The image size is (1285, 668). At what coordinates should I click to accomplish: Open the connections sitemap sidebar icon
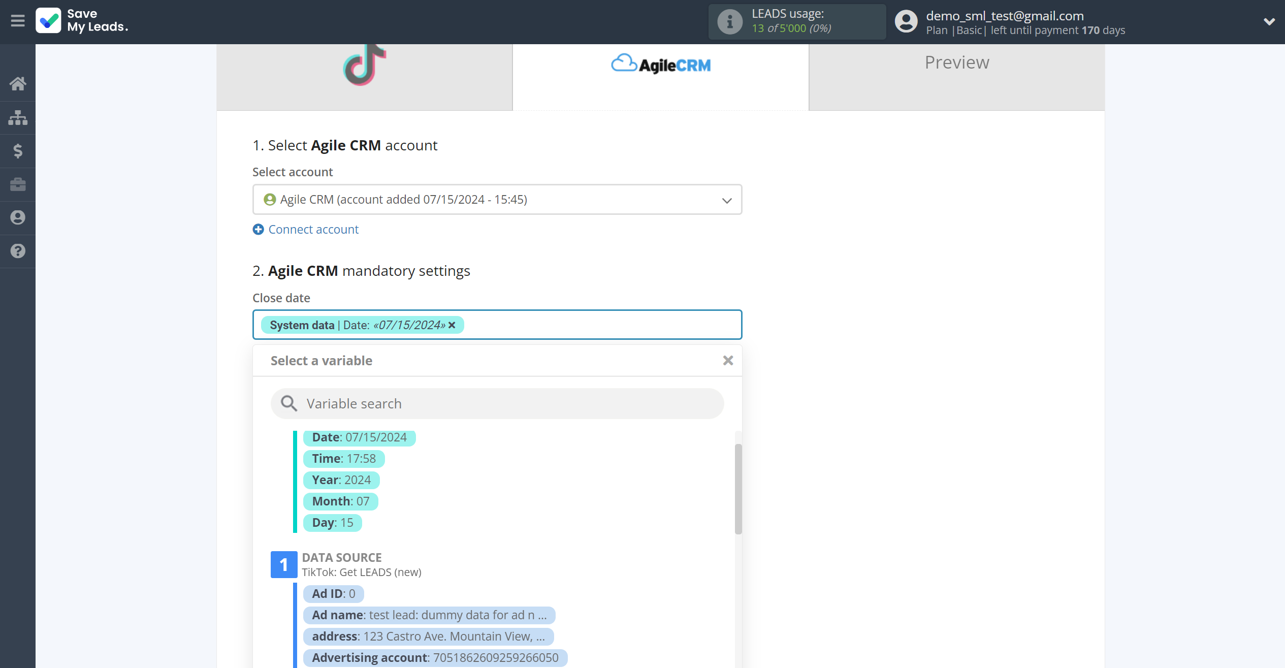click(18, 117)
